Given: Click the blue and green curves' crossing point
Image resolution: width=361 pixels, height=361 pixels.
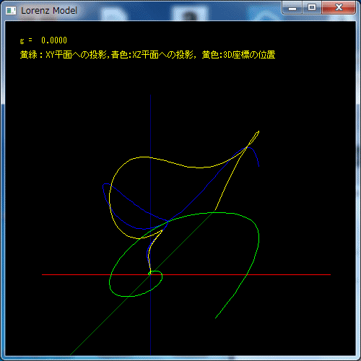Looking at the screenshot, I should [168, 221].
